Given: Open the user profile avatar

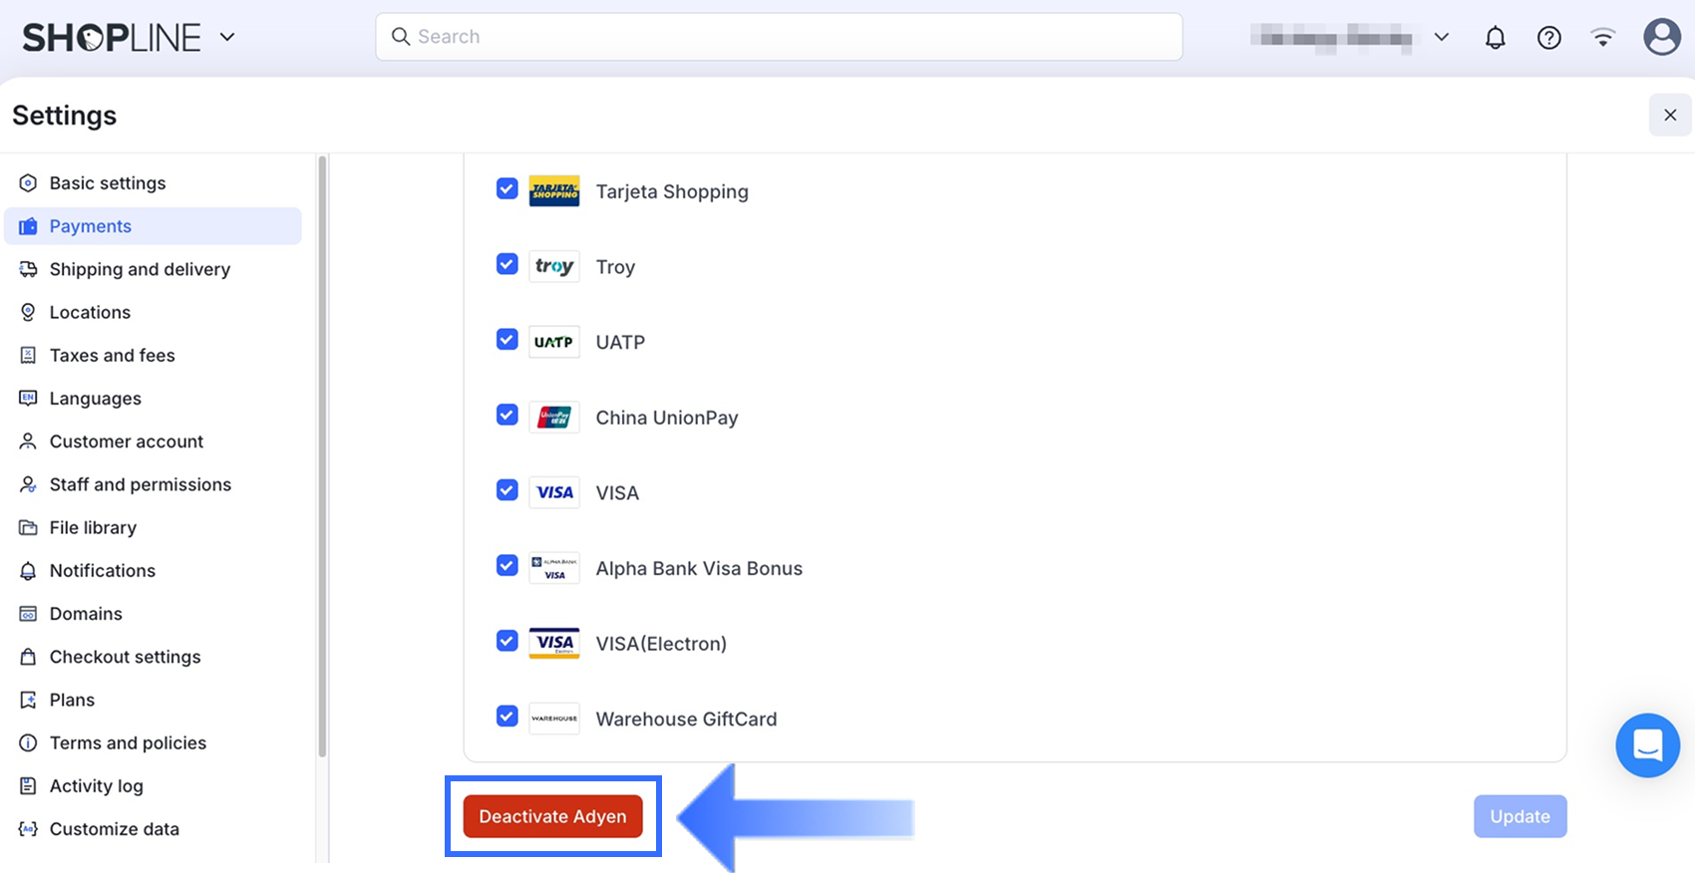Looking at the screenshot, I should pos(1661,38).
